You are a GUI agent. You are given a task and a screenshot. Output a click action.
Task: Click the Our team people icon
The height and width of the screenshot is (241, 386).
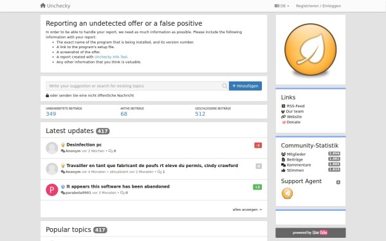[283, 111]
